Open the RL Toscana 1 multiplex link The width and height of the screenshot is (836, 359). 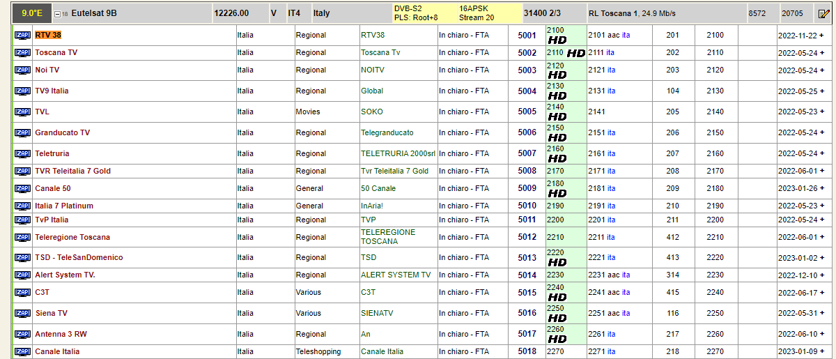(x=613, y=13)
